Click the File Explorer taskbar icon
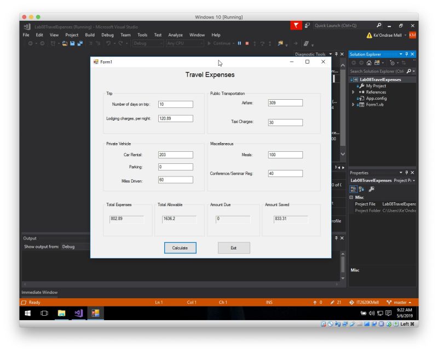This screenshot has height=353, width=438. point(61,314)
